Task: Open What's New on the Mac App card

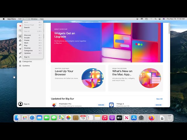Action: (136, 78)
